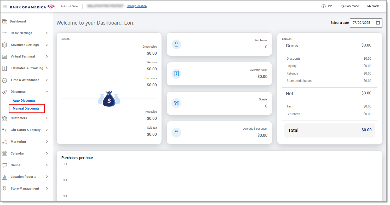Click the Store credit issued ledger row
The width and height of the screenshot is (390, 205).
coord(329,81)
